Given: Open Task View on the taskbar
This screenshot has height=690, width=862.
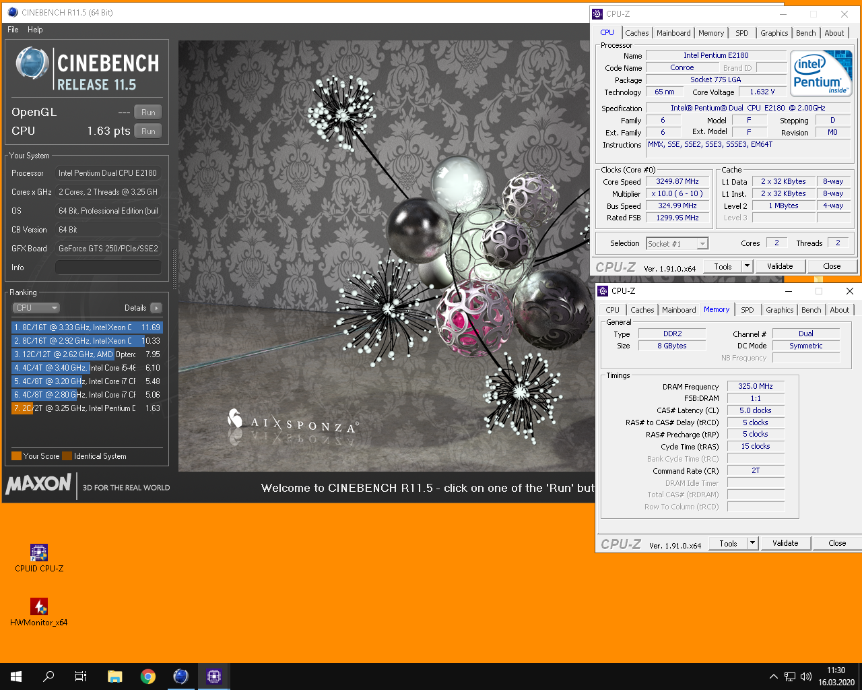Looking at the screenshot, I should 81,677.
